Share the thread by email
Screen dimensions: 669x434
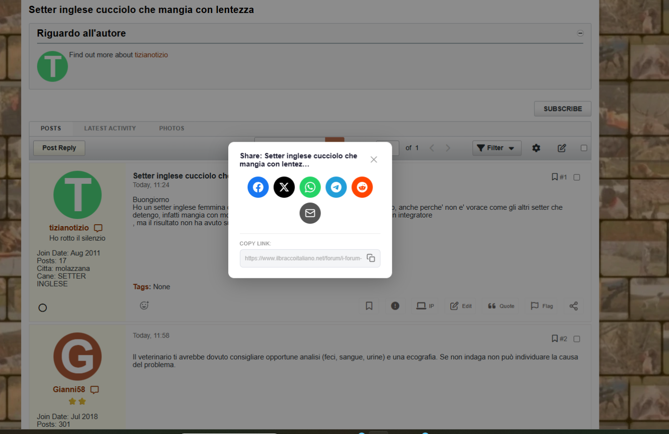(310, 213)
